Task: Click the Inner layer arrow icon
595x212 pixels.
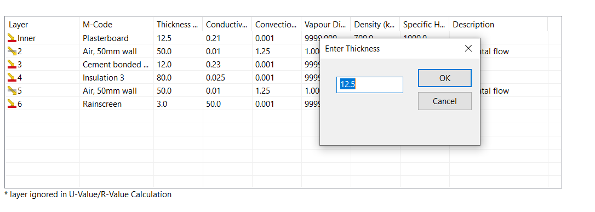Action: tap(12, 38)
